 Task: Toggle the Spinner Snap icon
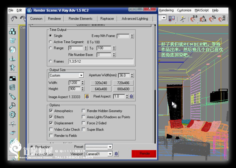click(x=222, y=19)
